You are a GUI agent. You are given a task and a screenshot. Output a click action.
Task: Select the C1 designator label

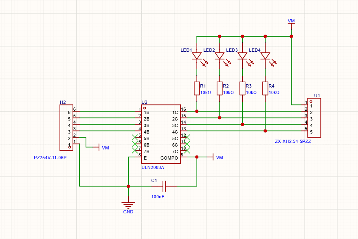point(154,180)
